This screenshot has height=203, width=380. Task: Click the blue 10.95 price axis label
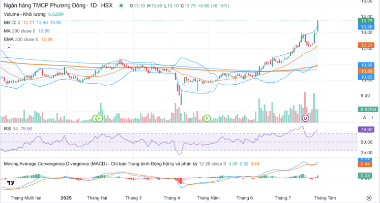[x=366, y=65]
